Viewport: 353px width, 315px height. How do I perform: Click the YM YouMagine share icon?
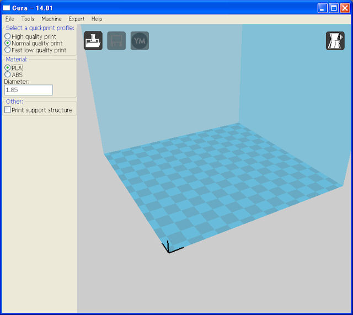[140, 40]
